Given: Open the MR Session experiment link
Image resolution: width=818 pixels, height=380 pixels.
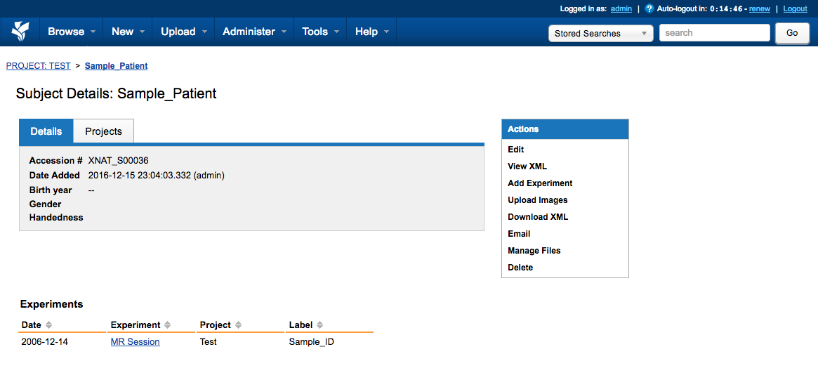Looking at the screenshot, I should [x=135, y=342].
